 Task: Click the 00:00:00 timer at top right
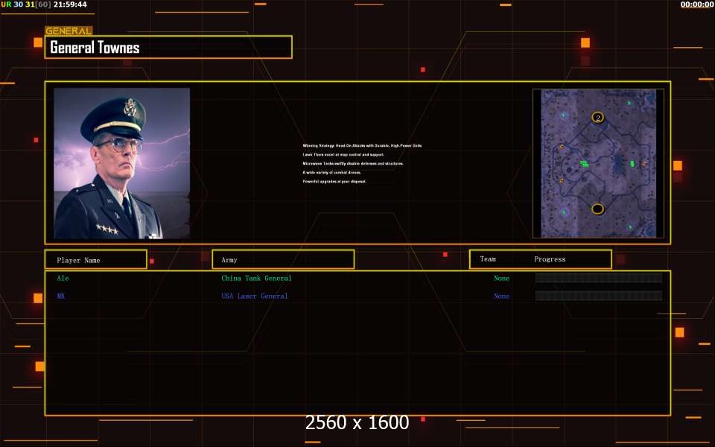click(x=697, y=4)
